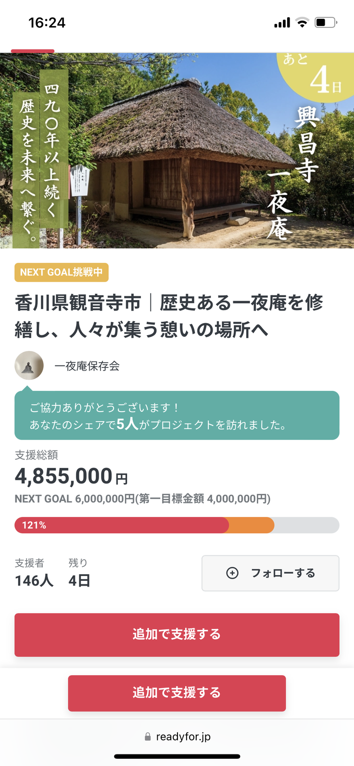Click the 121% funding progress bar
Viewport: 354px width, 766px height.
pyautogui.click(x=177, y=525)
